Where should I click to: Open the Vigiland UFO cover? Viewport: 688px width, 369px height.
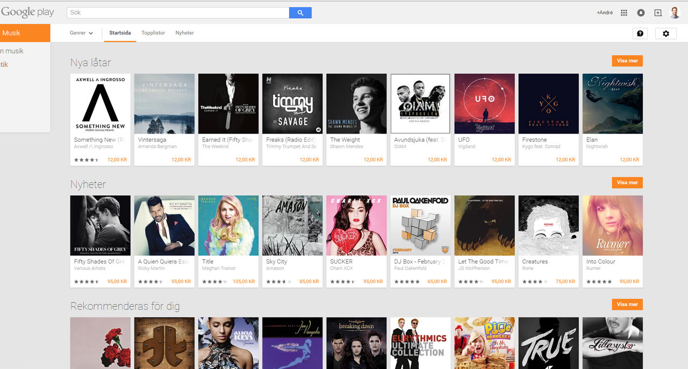(x=485, y=104)
